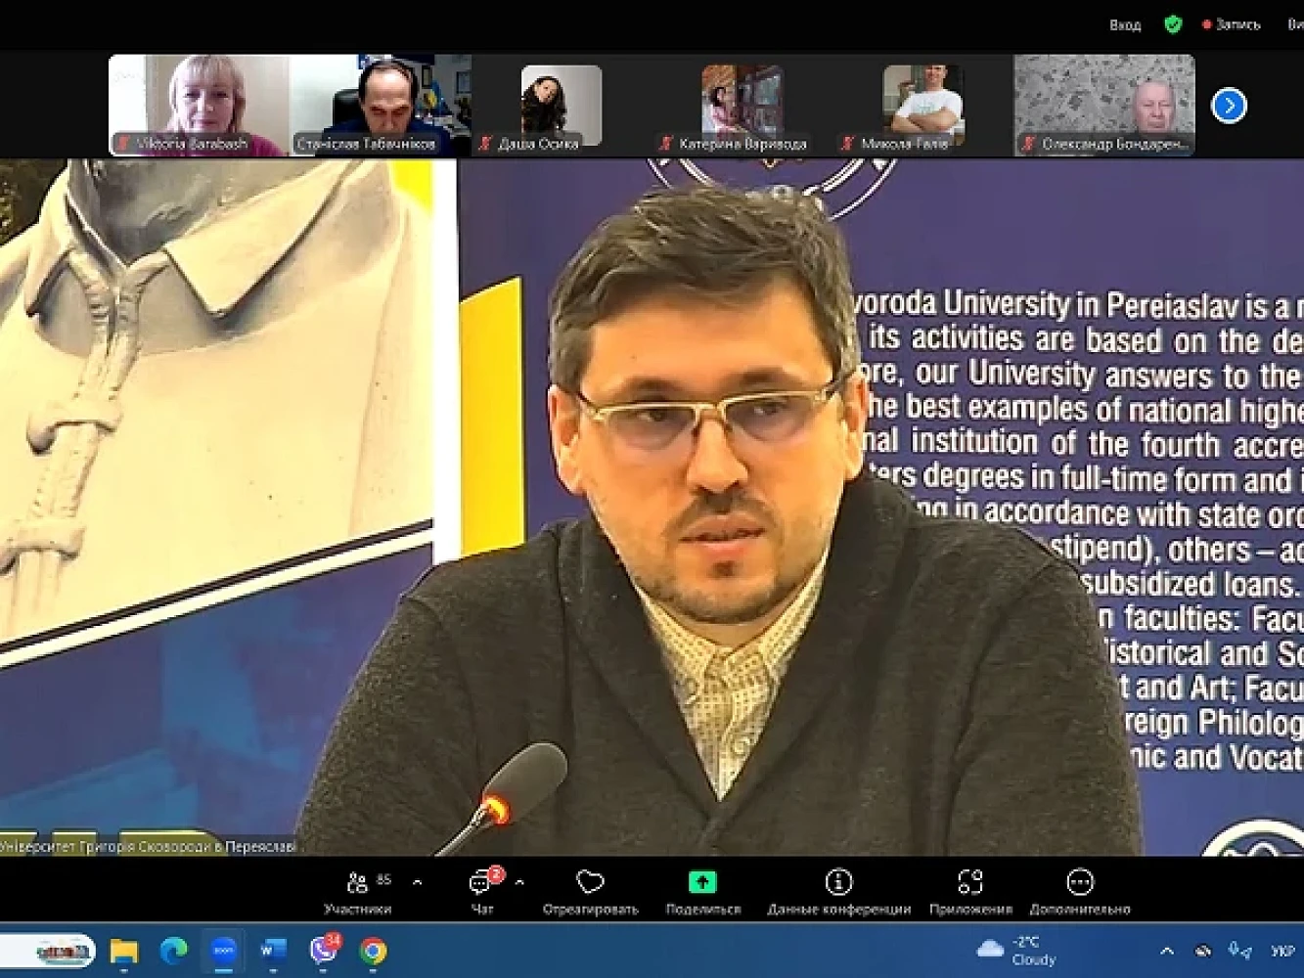
Task: Click the Отреагировать reactions heart icon
Action: [x=590, y=883]
